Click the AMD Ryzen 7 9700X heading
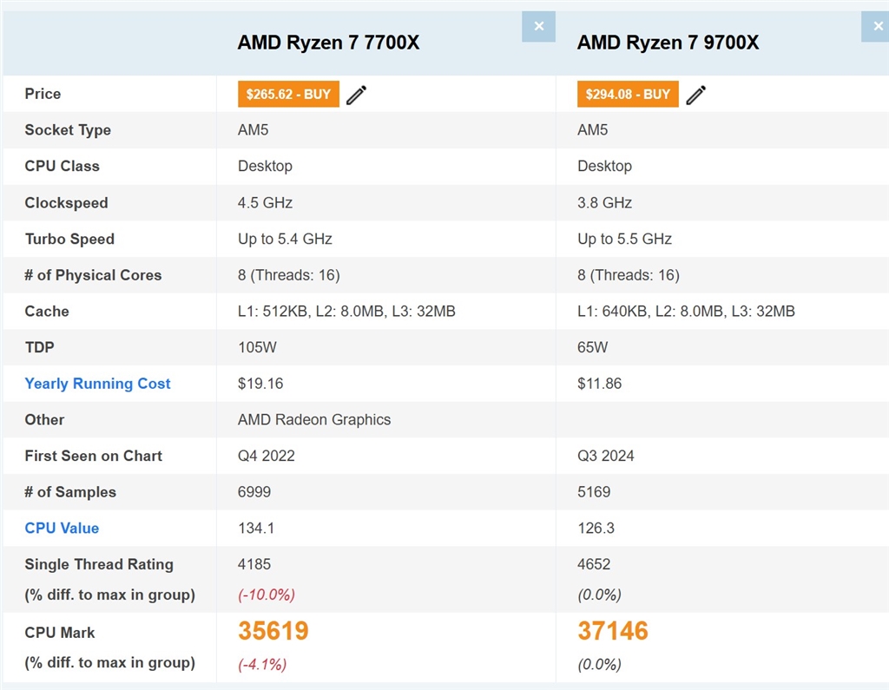Screen dimensions: 889x690 point(668,43)
